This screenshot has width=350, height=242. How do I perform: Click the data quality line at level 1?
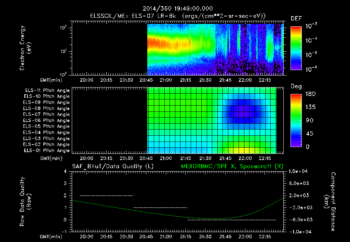[160, 207]
